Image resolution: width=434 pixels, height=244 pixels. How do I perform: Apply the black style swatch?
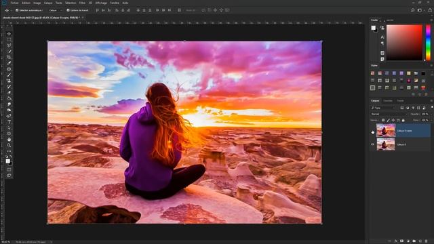click(423, 73)
